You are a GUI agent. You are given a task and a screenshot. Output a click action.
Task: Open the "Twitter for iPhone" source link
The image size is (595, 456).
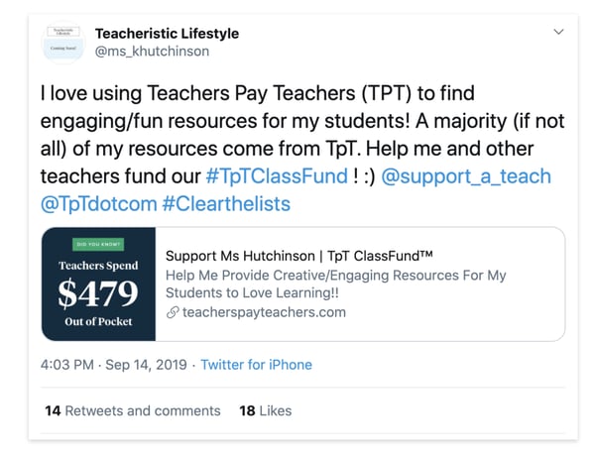256,365
